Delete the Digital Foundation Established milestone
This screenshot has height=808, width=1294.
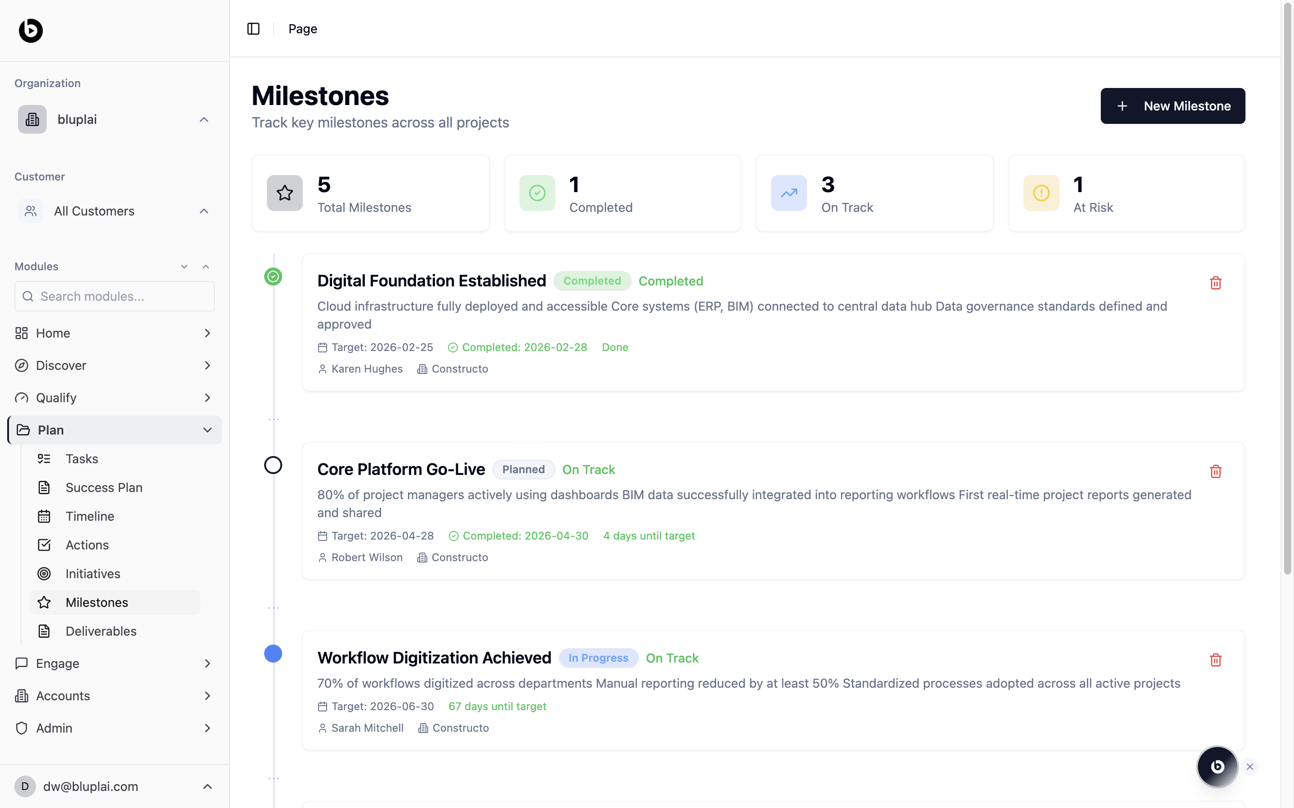[1215, 283]
